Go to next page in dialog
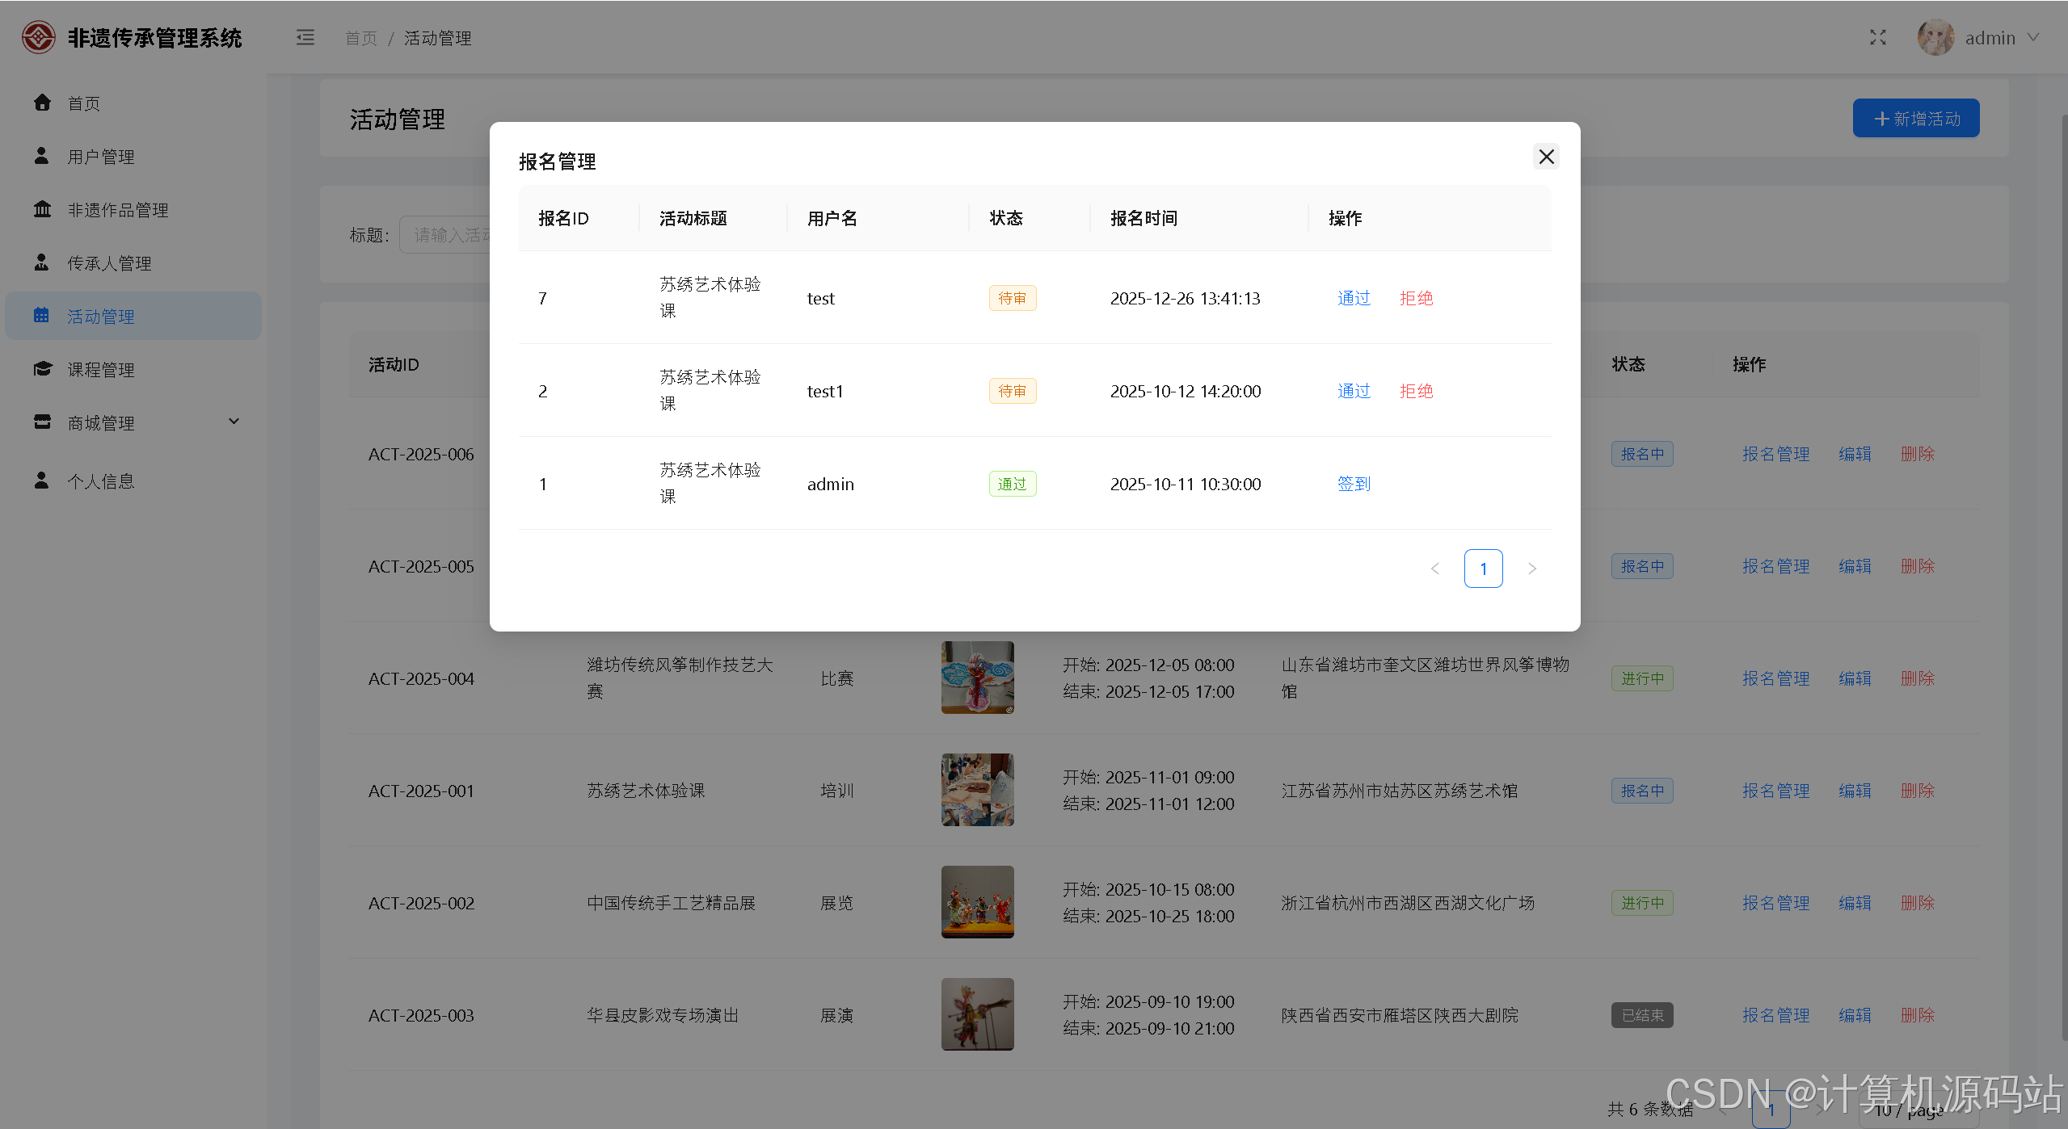 (1531, 569)
